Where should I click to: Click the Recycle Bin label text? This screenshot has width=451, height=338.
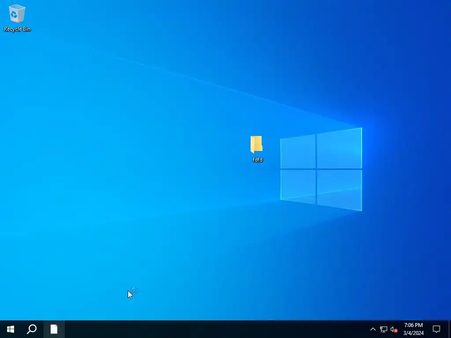coord(17,29)
